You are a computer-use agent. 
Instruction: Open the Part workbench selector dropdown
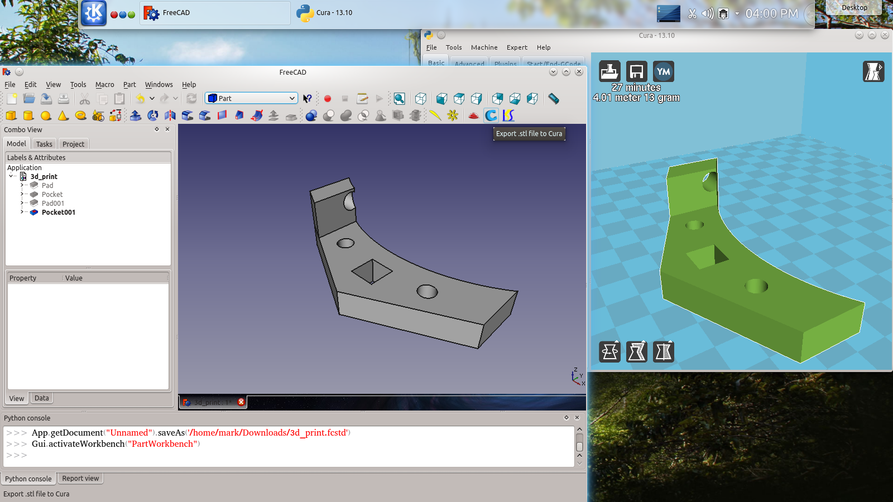point(251,98)
